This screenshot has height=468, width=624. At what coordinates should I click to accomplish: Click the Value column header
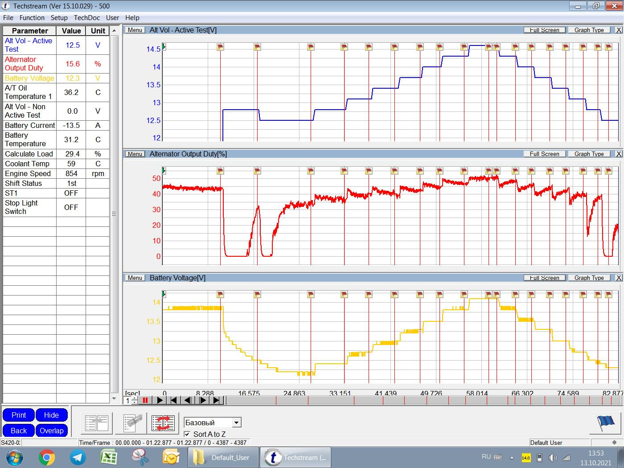click(71, 31)
